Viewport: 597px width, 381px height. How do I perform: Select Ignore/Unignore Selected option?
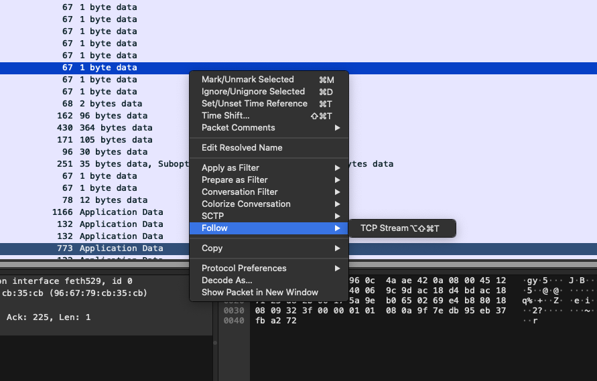pyautogui.click(x=253, y=92)
